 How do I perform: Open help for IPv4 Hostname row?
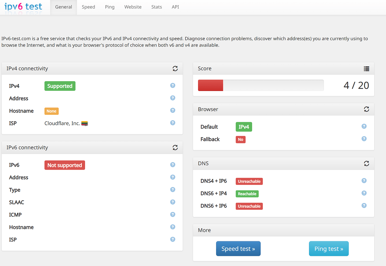173,110
